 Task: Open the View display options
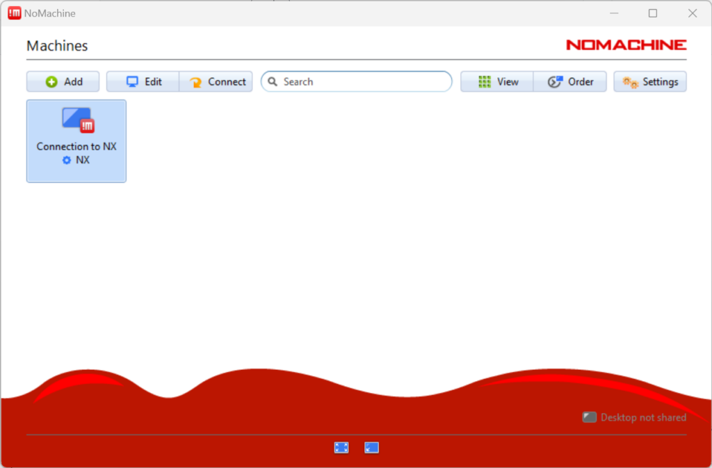(497, 81)
